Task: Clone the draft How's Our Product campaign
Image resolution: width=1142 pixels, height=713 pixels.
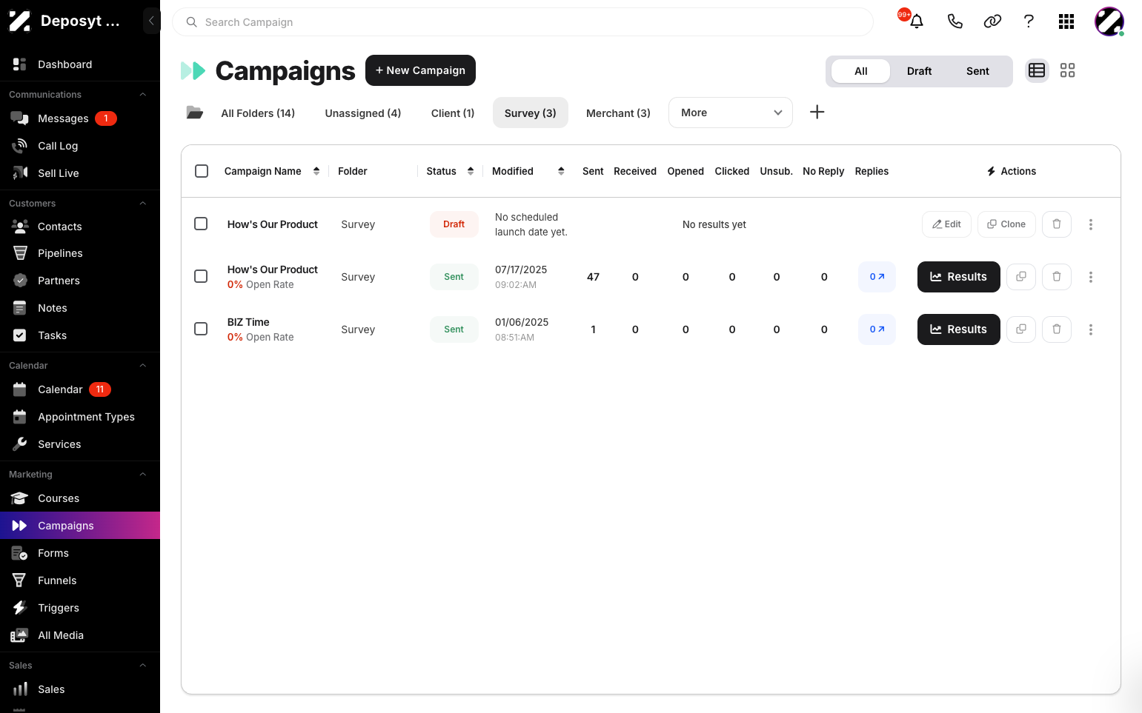Action: [x=1006, y=224]
